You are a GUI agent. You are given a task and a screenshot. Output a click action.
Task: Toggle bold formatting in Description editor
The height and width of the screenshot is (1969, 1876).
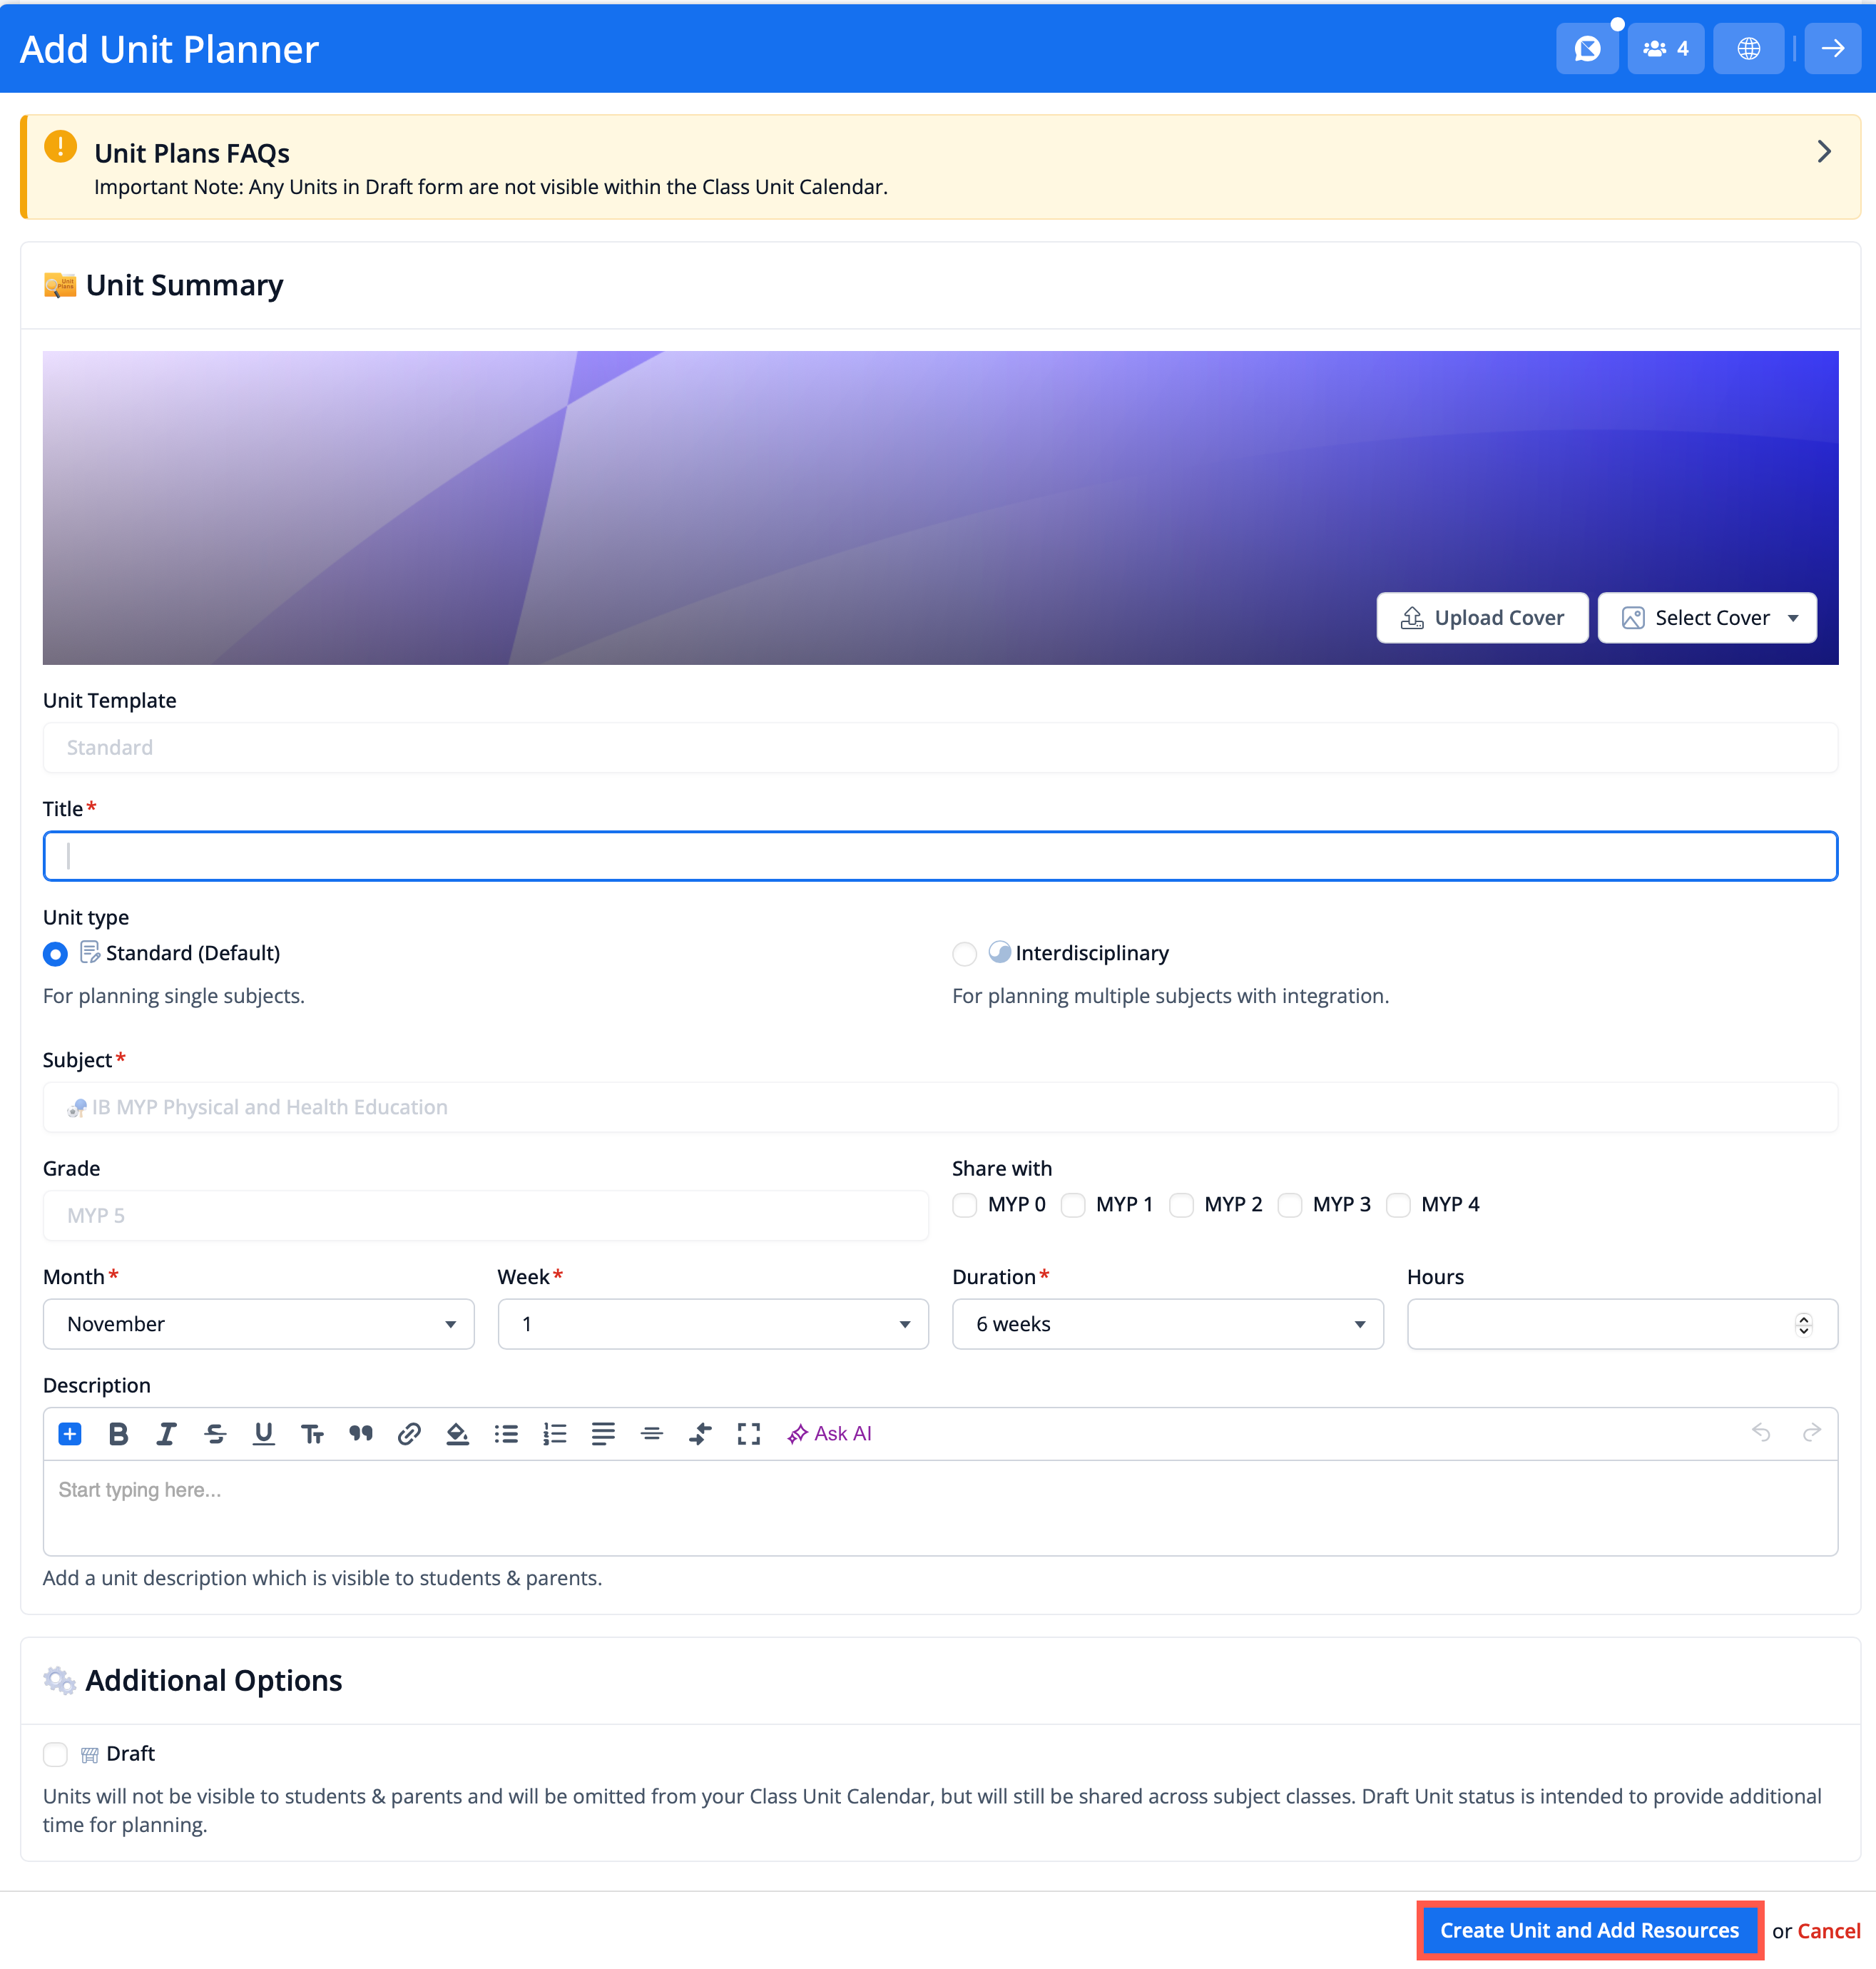(x=118, y=1433)
